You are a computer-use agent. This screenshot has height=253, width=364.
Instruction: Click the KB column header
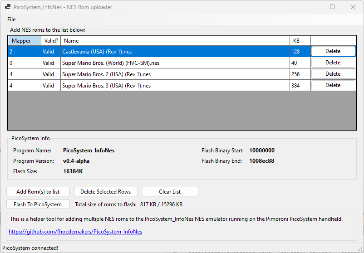click(x=300, y=41)
